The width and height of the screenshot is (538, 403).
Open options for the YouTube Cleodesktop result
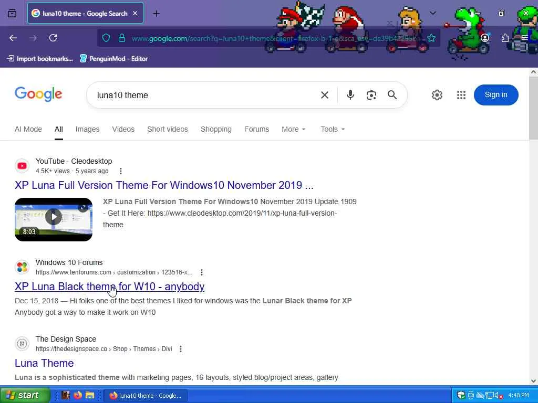click(120, 171)
